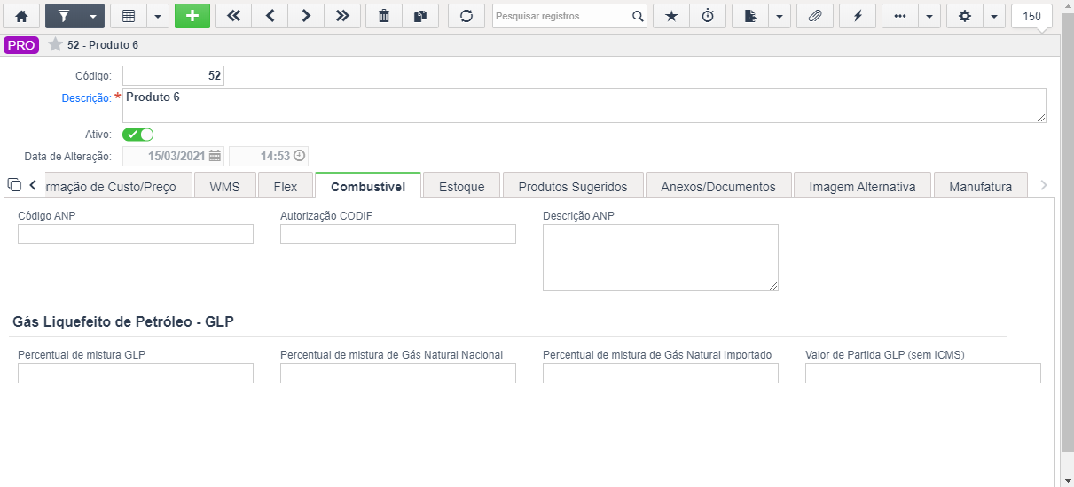1074x487 pixels.
Task: Click the tab list copy icon
Action: pos(13,185)
